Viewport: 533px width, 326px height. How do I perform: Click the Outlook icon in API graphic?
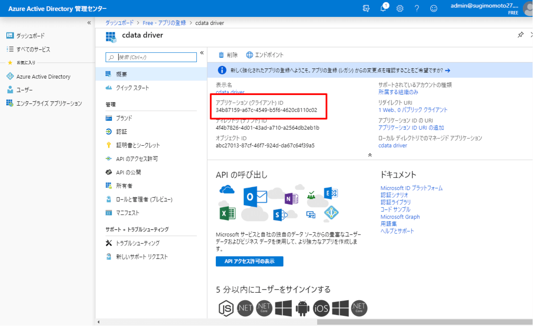(x=255, y=197)
